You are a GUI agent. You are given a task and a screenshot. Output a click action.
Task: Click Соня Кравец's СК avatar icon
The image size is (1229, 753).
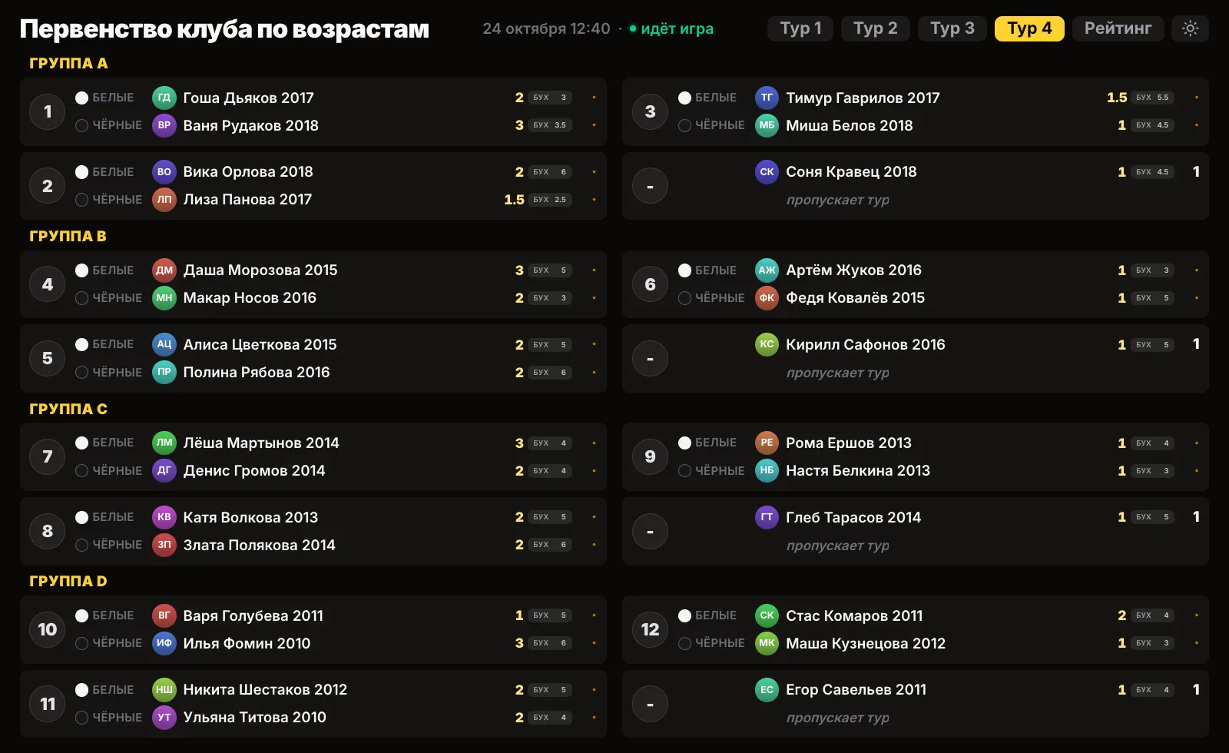pos(767,172)
